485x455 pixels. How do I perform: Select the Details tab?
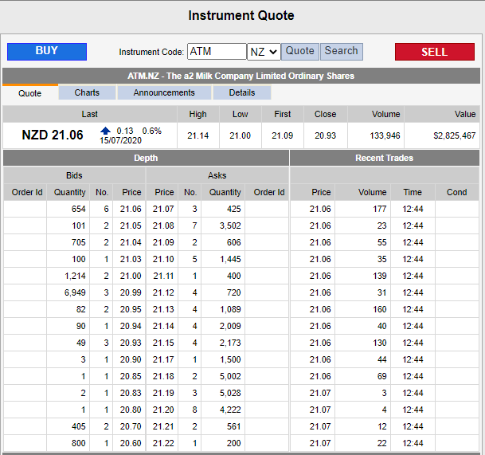coord(242,92)
